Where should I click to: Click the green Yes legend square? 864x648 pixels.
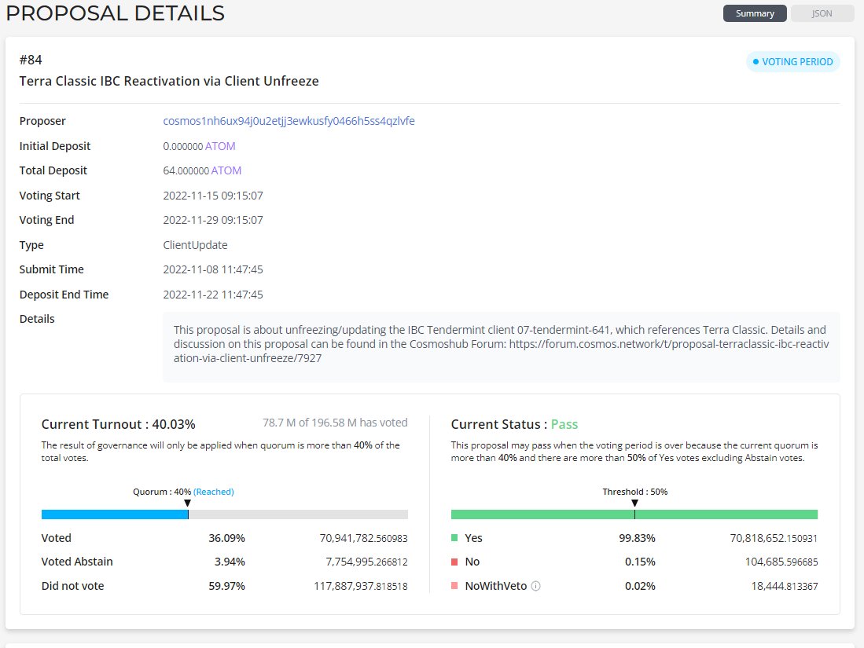point(454,538)
